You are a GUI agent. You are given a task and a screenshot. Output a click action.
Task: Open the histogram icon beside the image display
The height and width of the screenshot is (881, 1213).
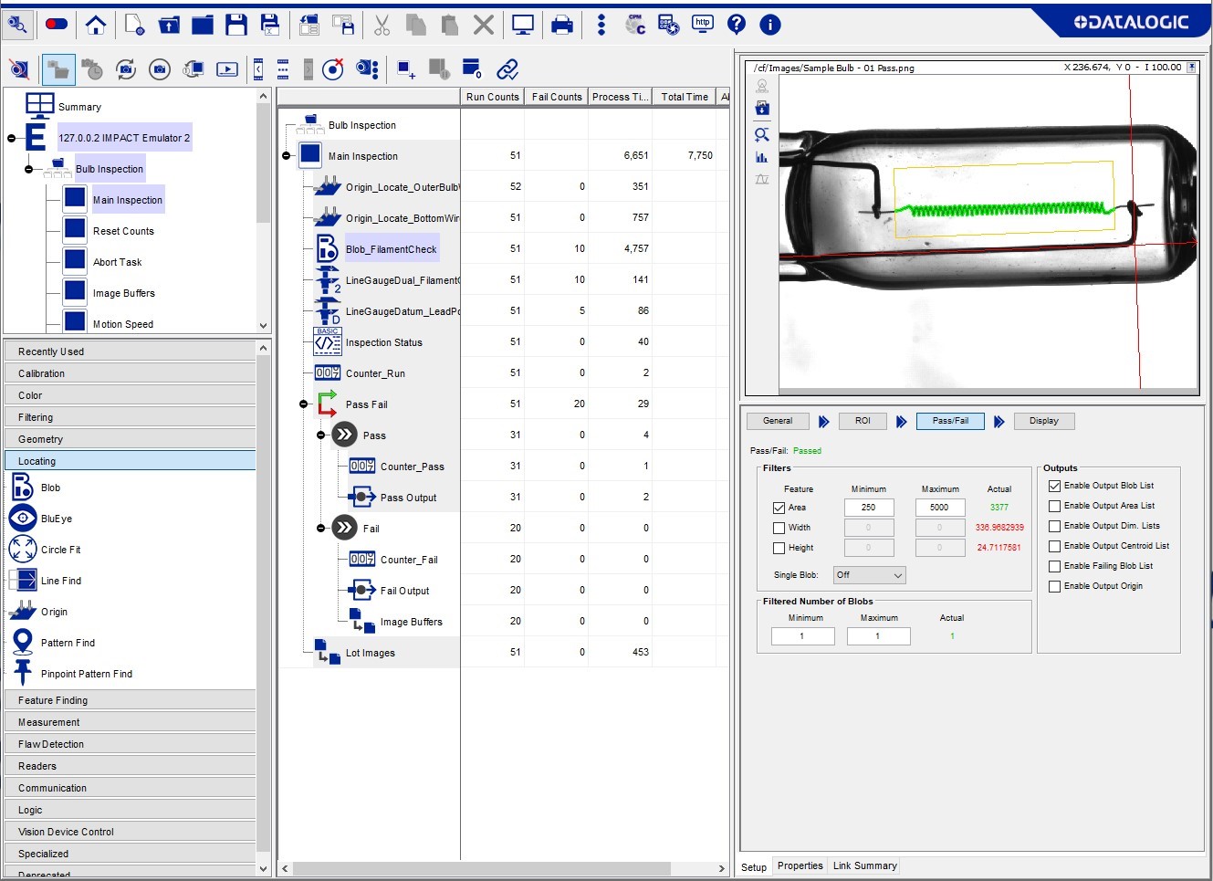click(761, 157)
